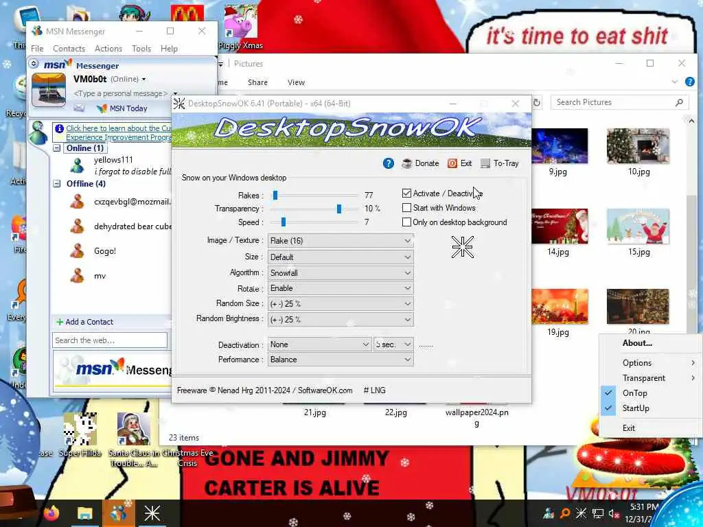The height and width of the screenshot is (527, 703).
Task: Click the volume speaker tray icon
Action: tap(613, 513)
